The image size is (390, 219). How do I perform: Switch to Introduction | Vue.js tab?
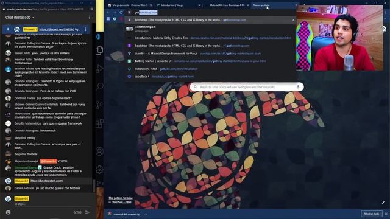pyautogui.click(x=179, y=5)
